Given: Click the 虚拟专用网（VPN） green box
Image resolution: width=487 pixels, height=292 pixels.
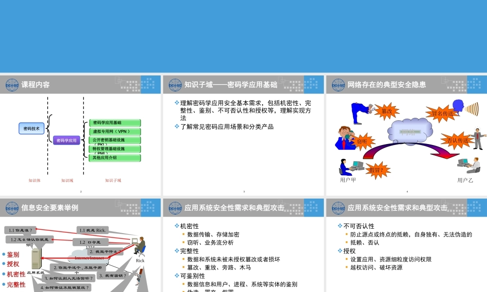Looking at the screenshot, I should click(115, 131).
